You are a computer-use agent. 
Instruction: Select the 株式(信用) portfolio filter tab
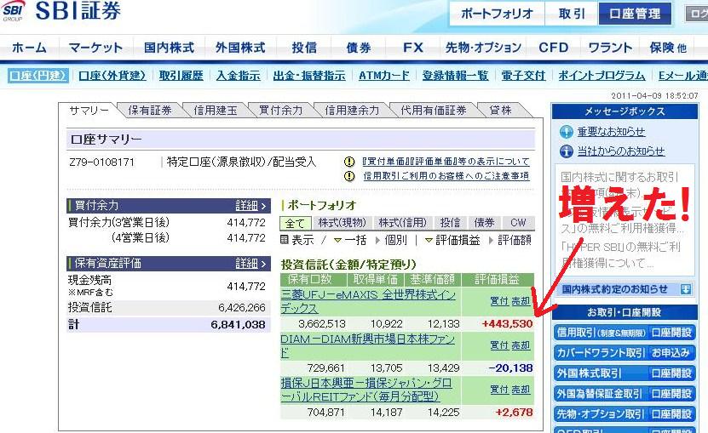402,223
